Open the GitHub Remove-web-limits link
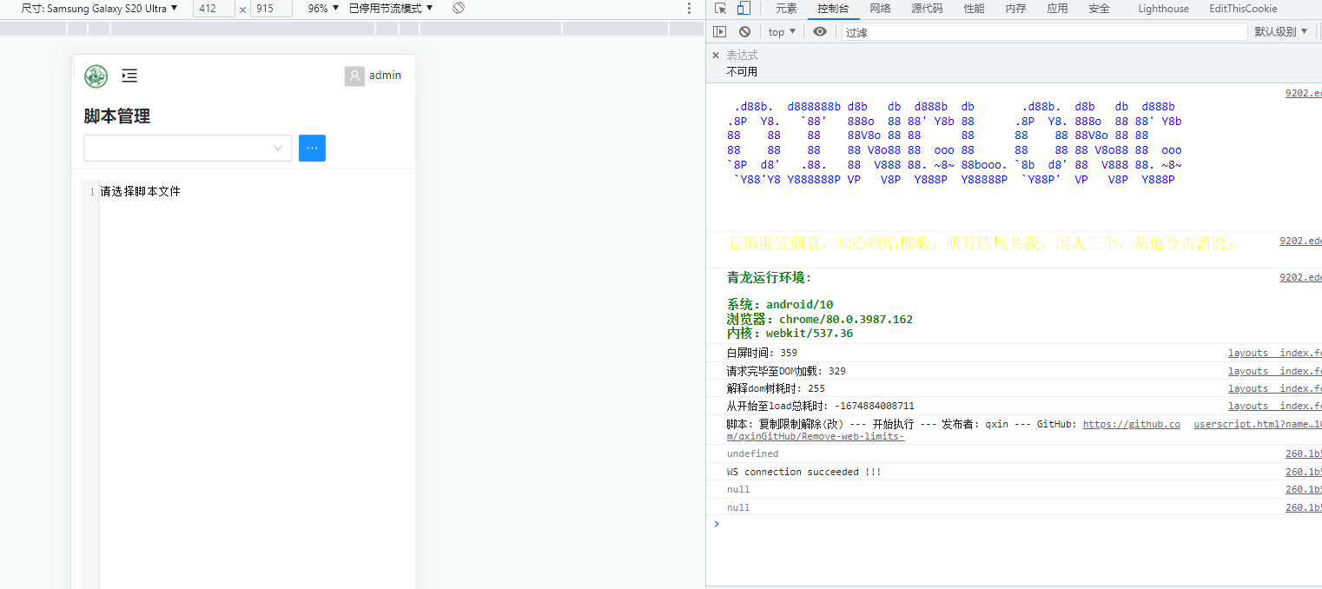 pos(953,430)
